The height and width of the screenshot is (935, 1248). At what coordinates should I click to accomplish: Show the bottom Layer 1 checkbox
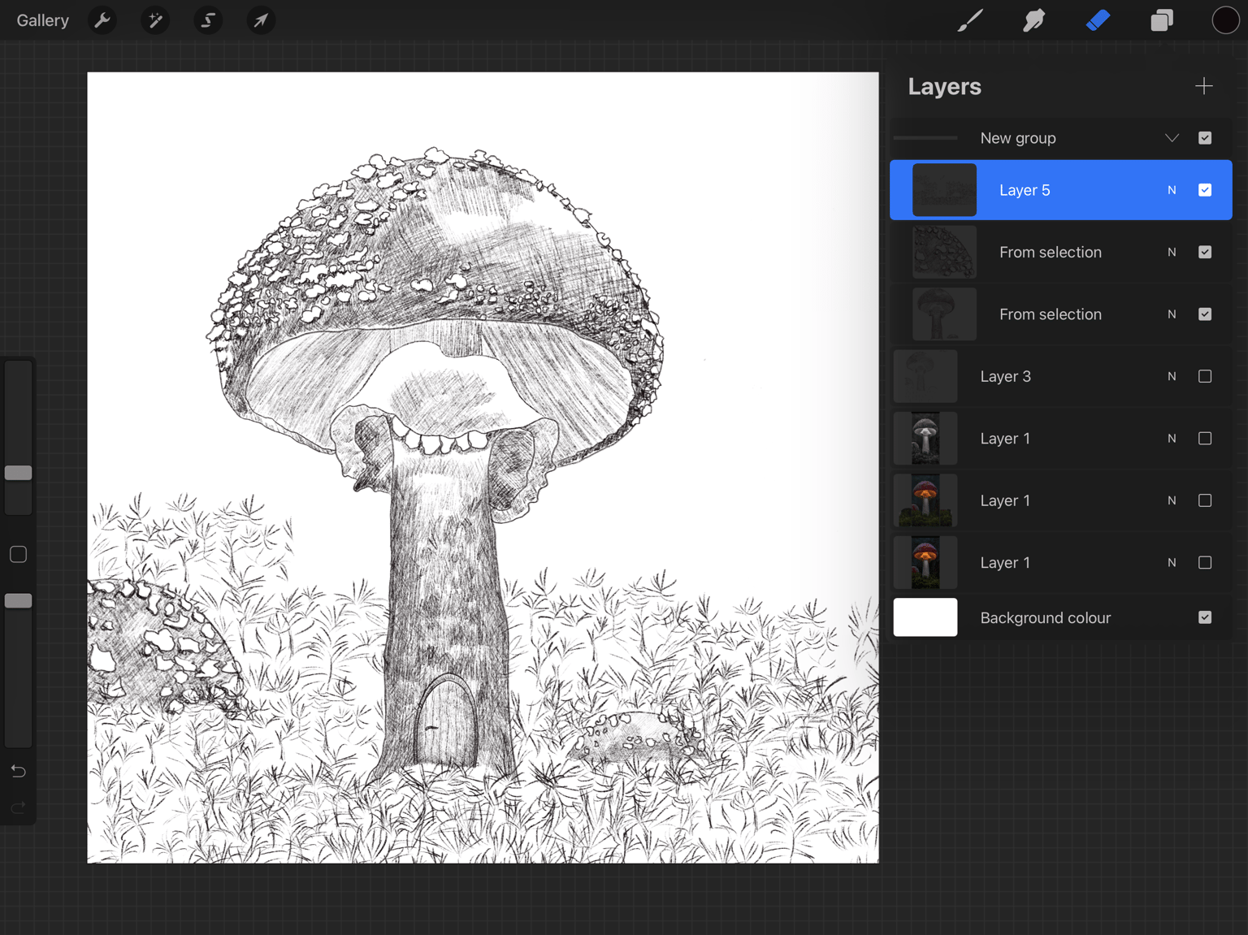[1205, 562]
